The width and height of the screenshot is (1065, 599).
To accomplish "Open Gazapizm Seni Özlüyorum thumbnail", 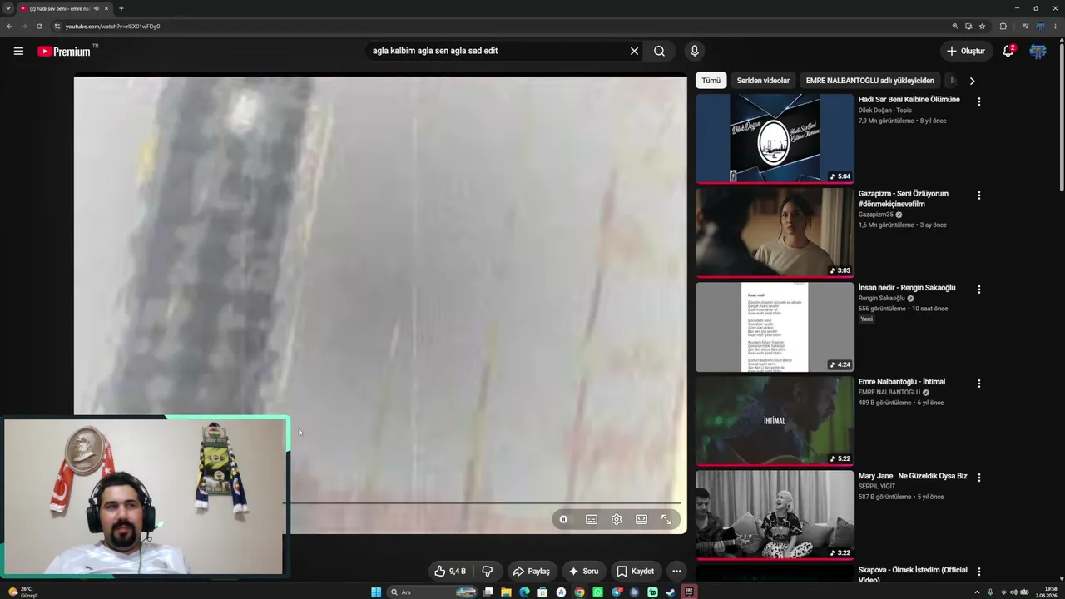I will [775, 232].
